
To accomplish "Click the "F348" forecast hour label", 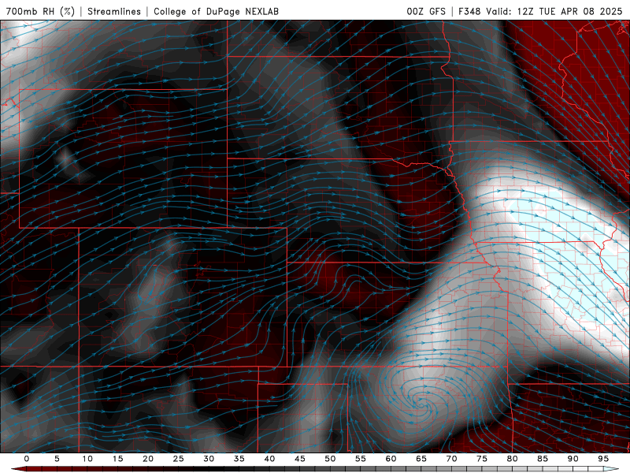I will pyautogui.click(x=469, y=11).
